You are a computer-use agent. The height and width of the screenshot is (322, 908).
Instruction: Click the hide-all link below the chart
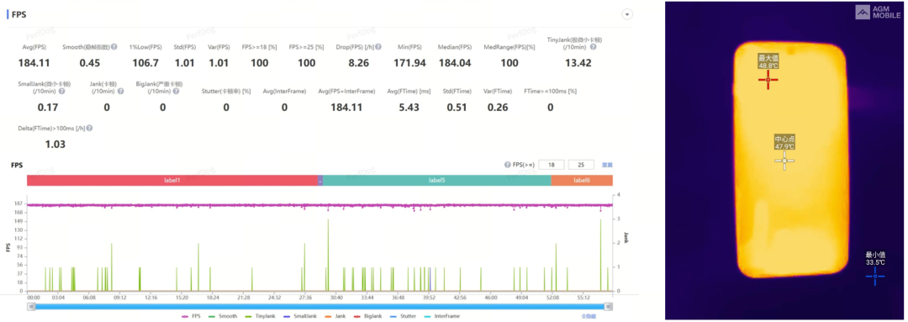click(x=589, y=316)
